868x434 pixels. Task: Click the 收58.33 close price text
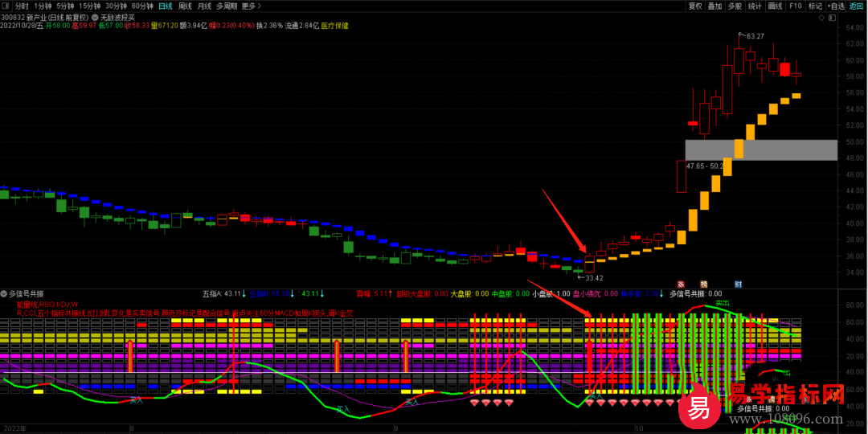[137, 26]
